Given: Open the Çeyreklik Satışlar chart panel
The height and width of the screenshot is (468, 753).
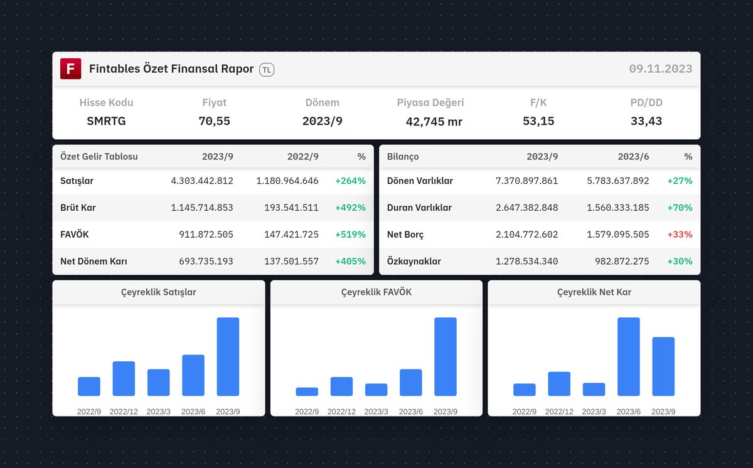Looking at the screenshot, I should 159,292.
